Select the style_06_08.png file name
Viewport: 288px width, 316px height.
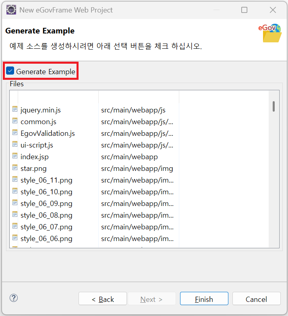[x=46, y=215]
